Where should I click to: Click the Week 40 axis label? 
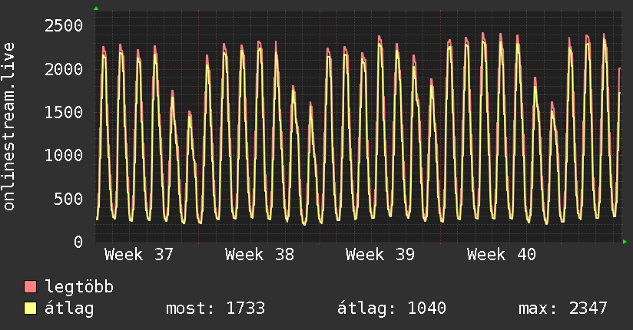coord(502,255)
